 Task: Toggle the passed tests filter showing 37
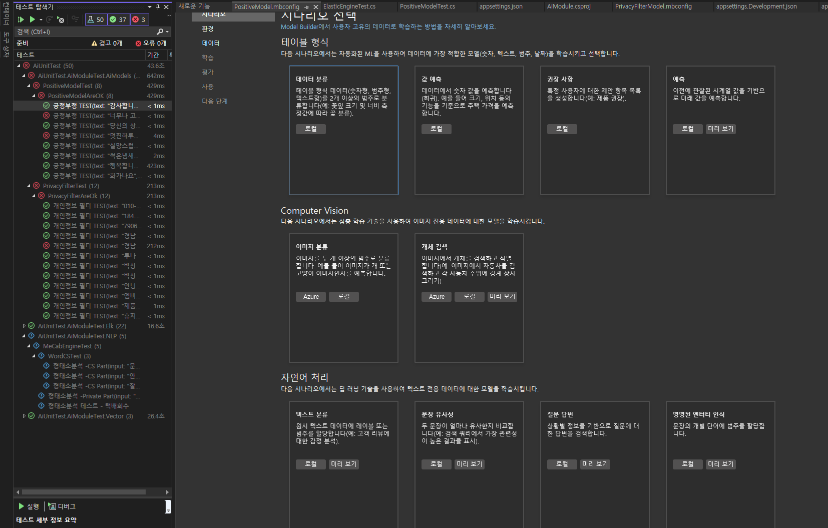pos(118,20)
